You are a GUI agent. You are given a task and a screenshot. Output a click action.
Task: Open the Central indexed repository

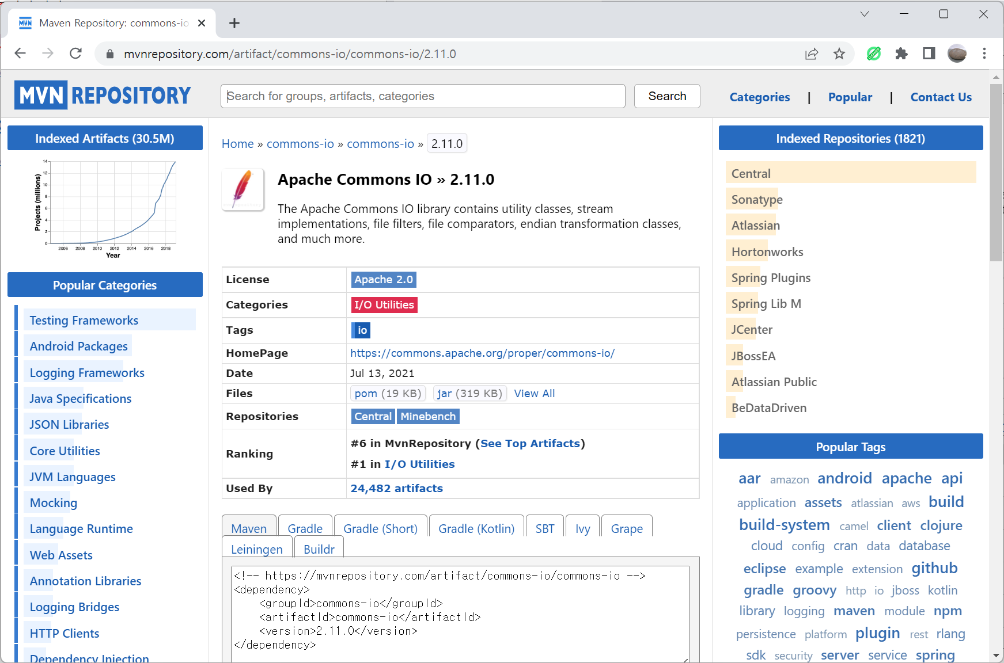(751, 174)
